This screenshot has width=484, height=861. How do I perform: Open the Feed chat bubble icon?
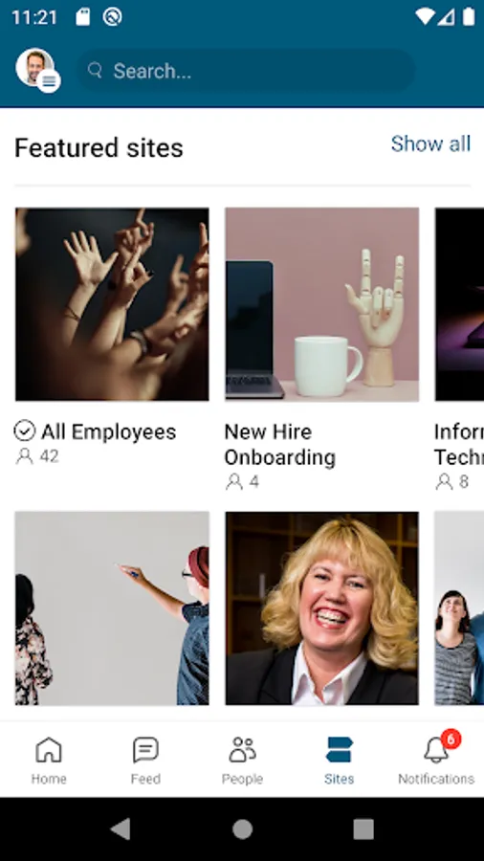click(x=145, y=749)
